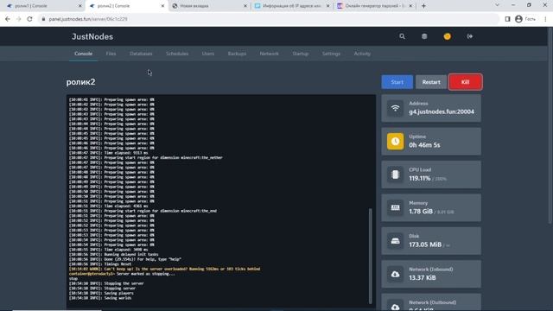
Task: Switch to the Новая вкладка browser tab
Action: click(x=208, y=6)
